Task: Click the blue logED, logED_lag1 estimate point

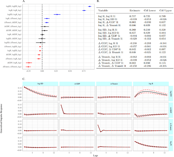Action: pos(89,6)
